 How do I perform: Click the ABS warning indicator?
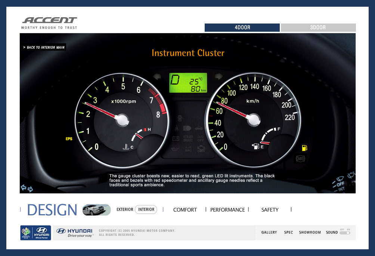pos(300,159)
